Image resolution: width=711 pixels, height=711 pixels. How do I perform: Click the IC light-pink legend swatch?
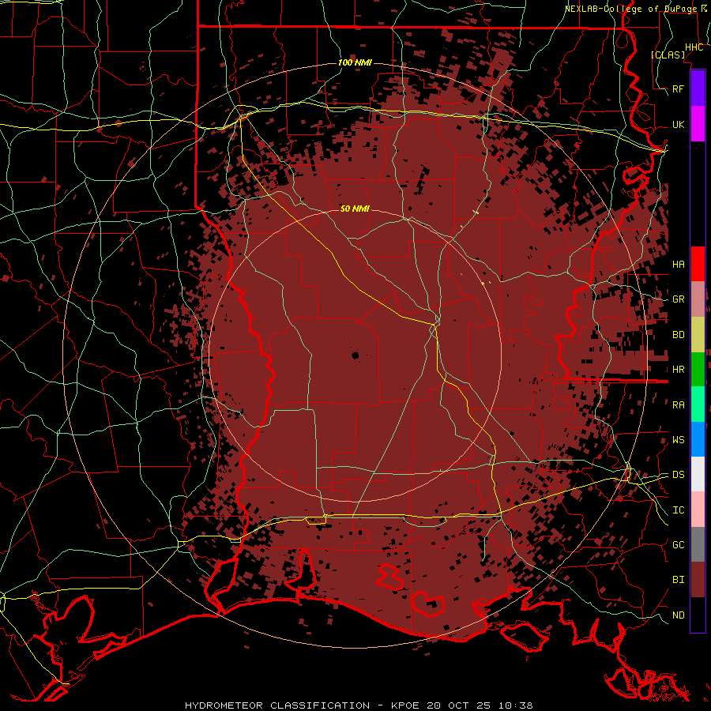point(698,510)
